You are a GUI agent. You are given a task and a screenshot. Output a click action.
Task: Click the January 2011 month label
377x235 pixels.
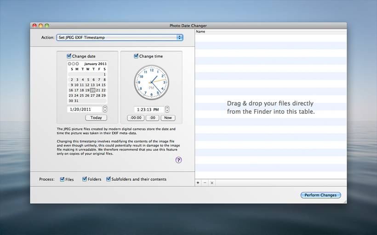point(95,64)
